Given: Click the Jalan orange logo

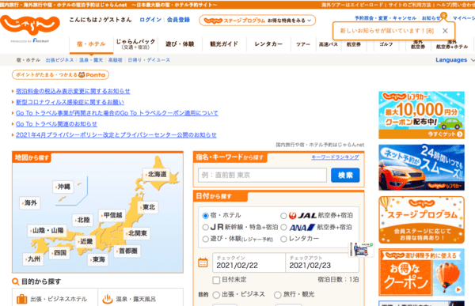Looking at the screenshot, I should [x=30, y=25].
